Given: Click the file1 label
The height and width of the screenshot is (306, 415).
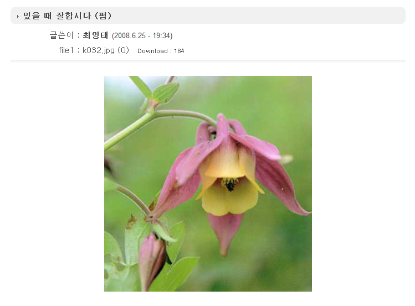Looking at the screenshot, I should 66,50.
